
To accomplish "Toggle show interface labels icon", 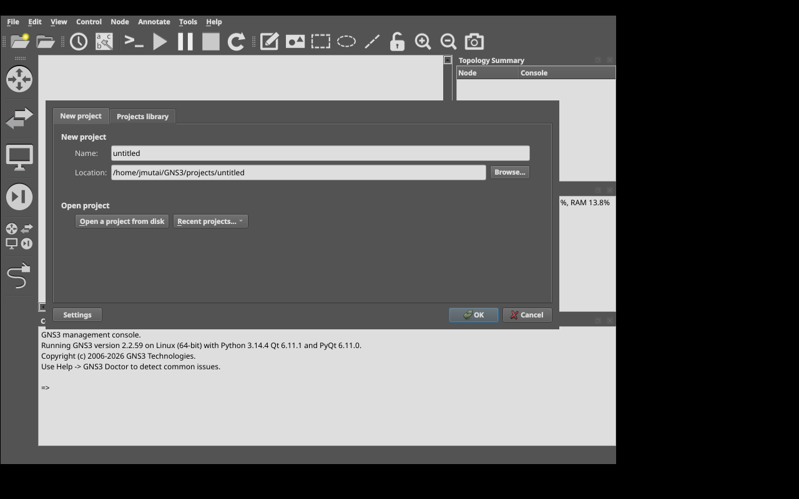I will tap(104, 42).
